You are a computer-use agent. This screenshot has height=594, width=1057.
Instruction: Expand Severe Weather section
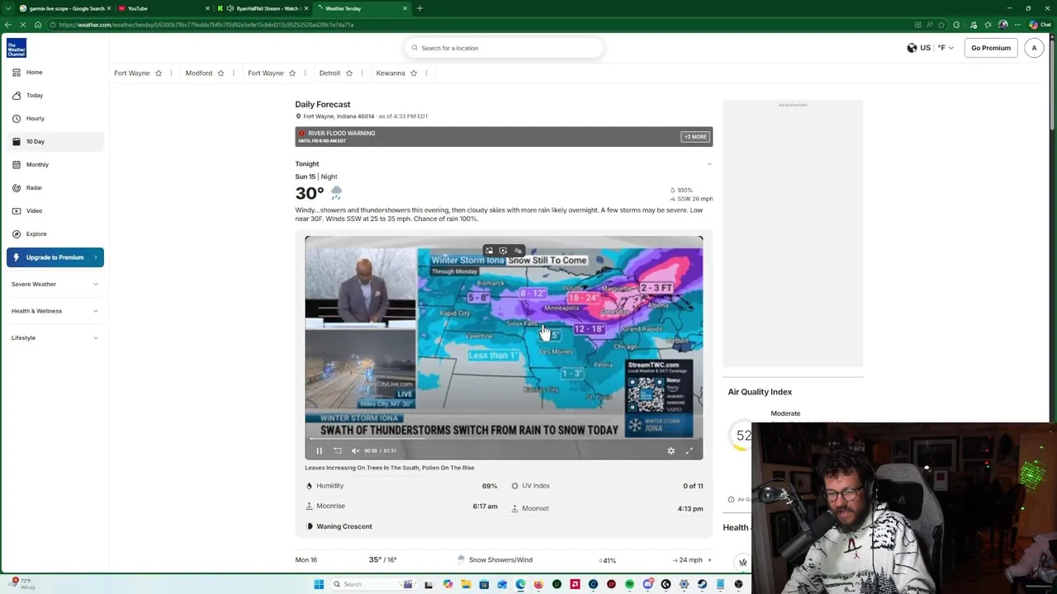(x=55, y=284)
